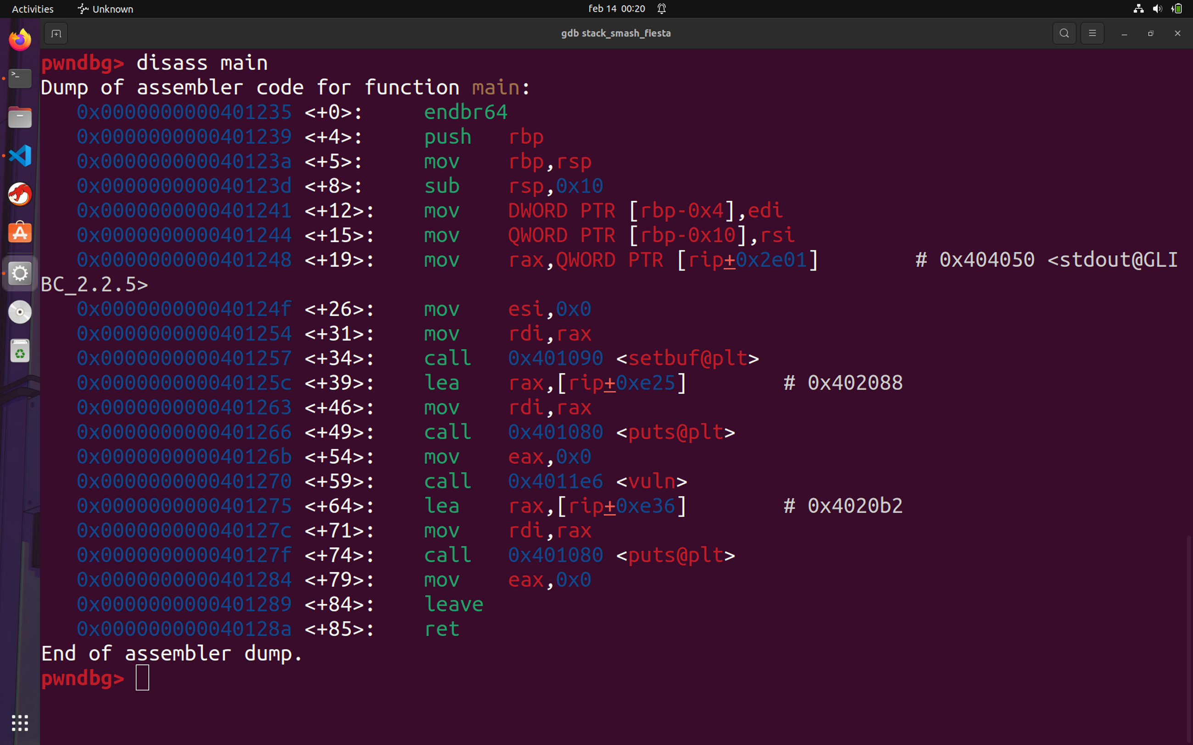Minimize the gdb terminal window
Image resolution: width=1193 pixels, height=745 pixels.
click(x=1125, y=33)
